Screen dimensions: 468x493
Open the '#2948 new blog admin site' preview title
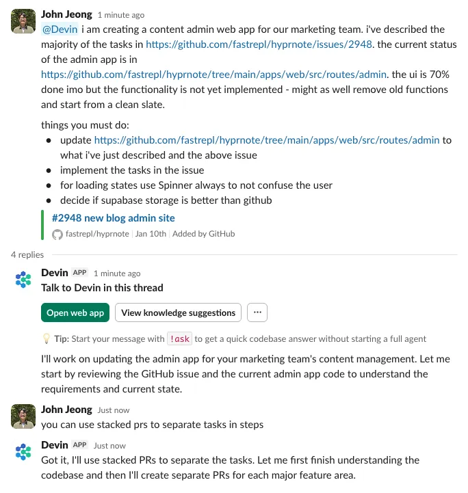click(114, 218)
